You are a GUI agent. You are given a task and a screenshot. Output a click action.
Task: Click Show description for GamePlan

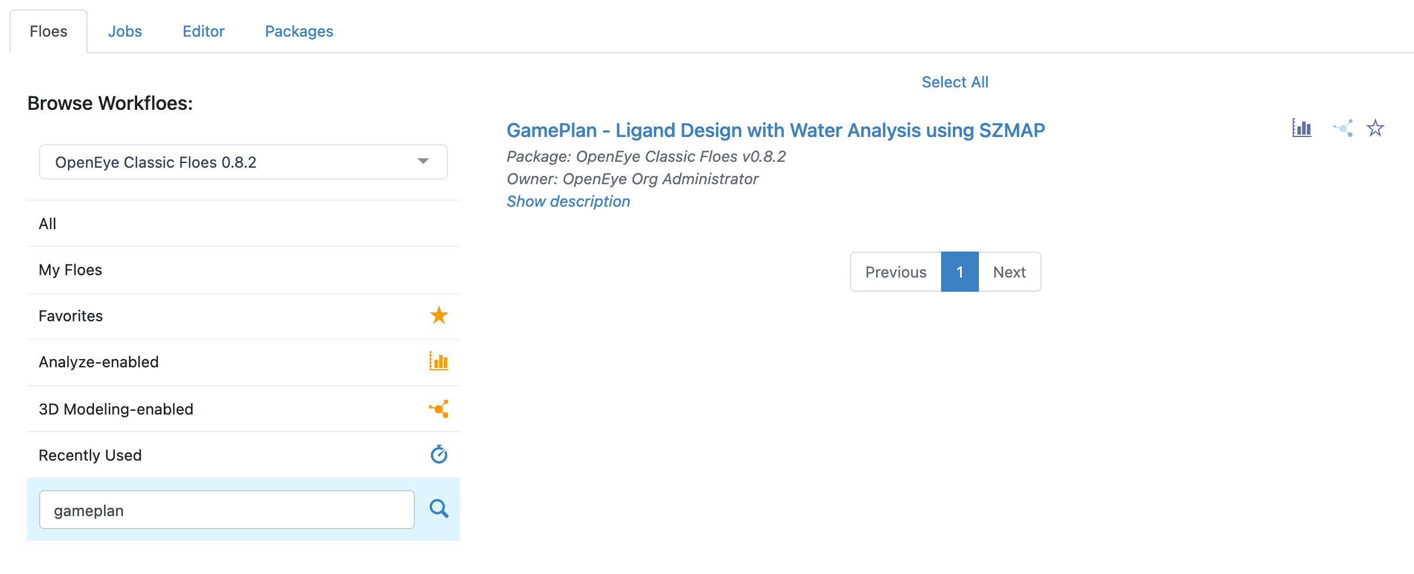(x=568, y=201)
